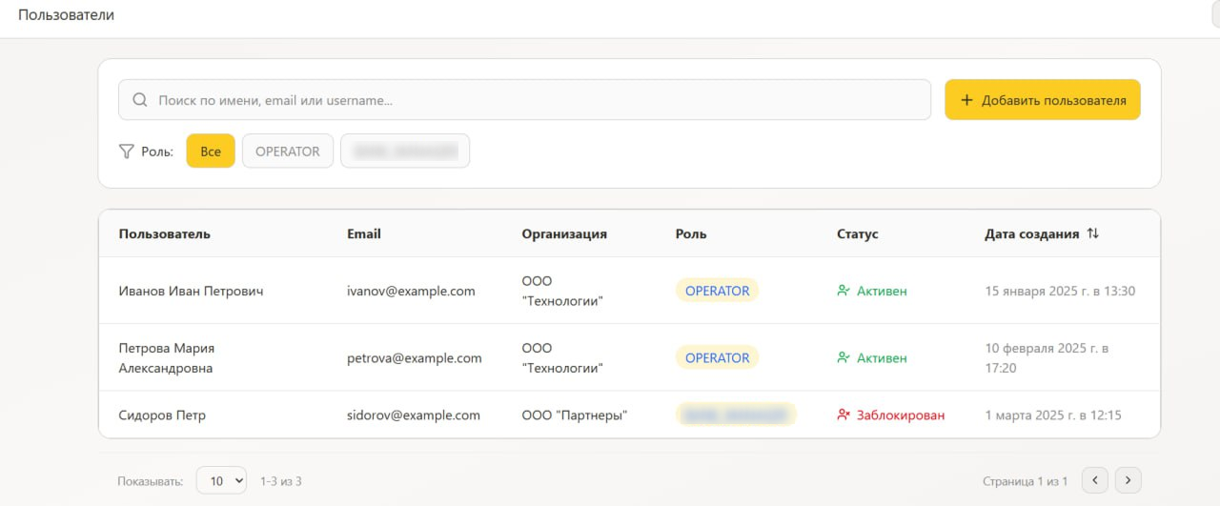Sort by Пользователь column header
This screenshot has height=506, width=1220.
coord(164,233)
